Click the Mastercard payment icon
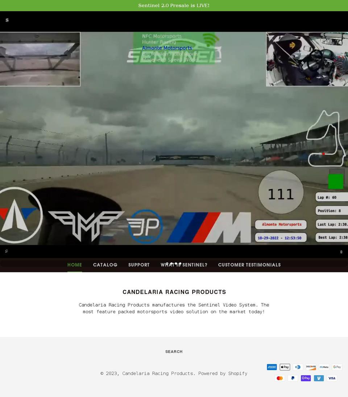Screen dimensions: 348x397 pyautogui.click(x=279, y=378)
